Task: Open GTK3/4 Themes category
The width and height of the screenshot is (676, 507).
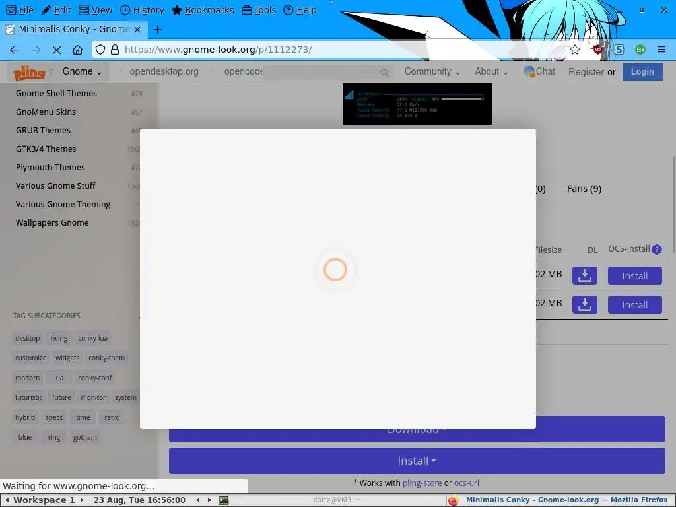Action: point(46,149)
